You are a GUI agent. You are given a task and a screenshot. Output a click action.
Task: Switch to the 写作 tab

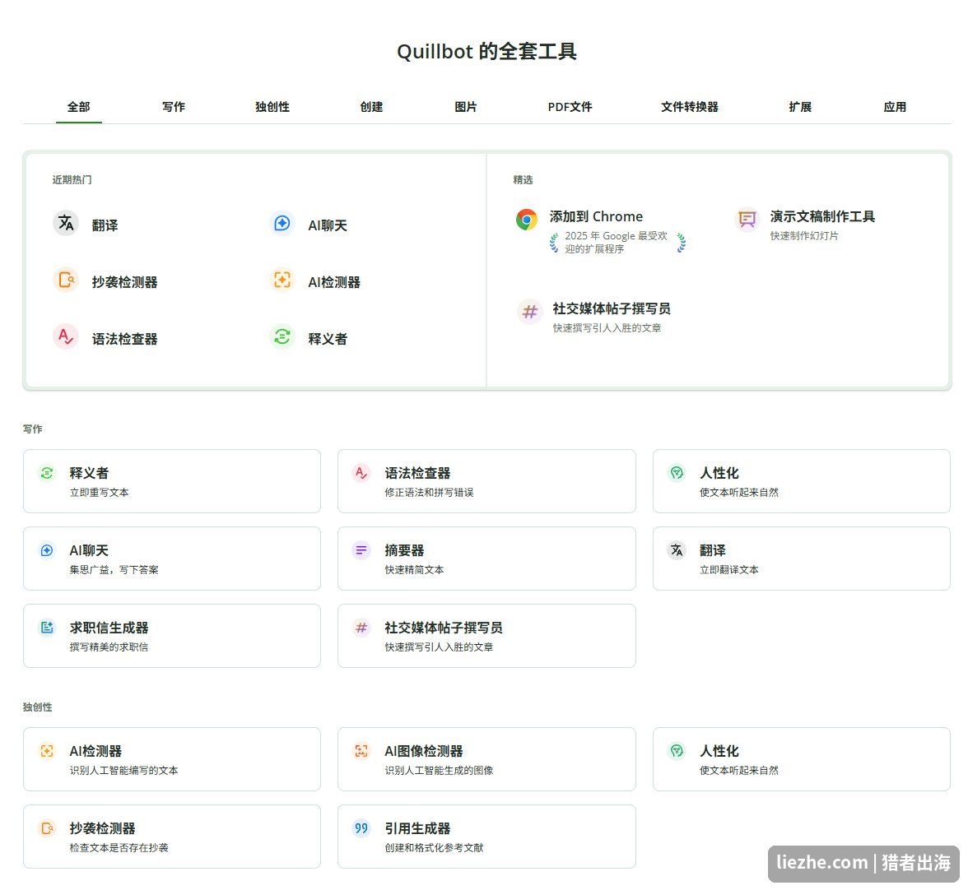tap(174, 107)
